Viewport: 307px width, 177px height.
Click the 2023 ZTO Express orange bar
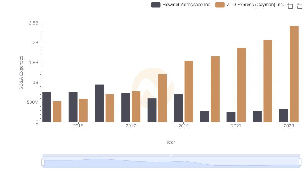coord(294,74)
